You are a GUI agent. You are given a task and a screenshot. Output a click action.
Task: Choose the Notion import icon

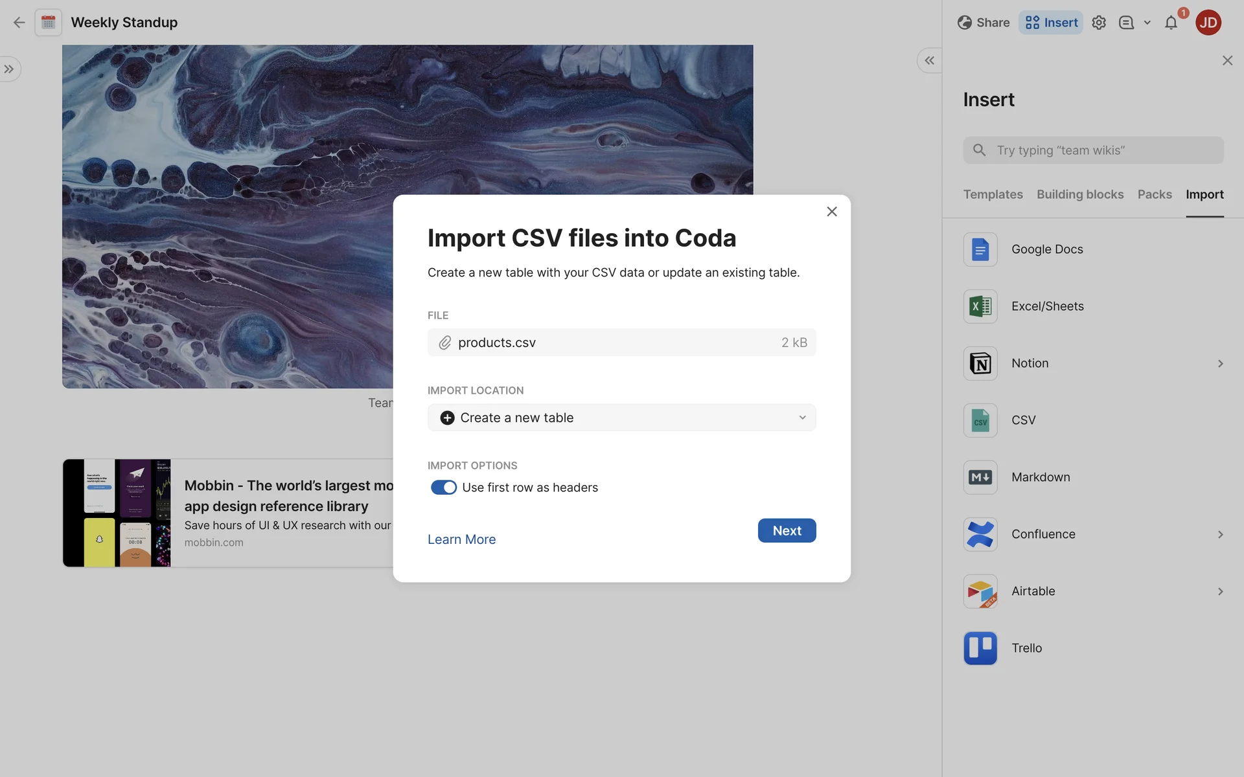(980, 363)
